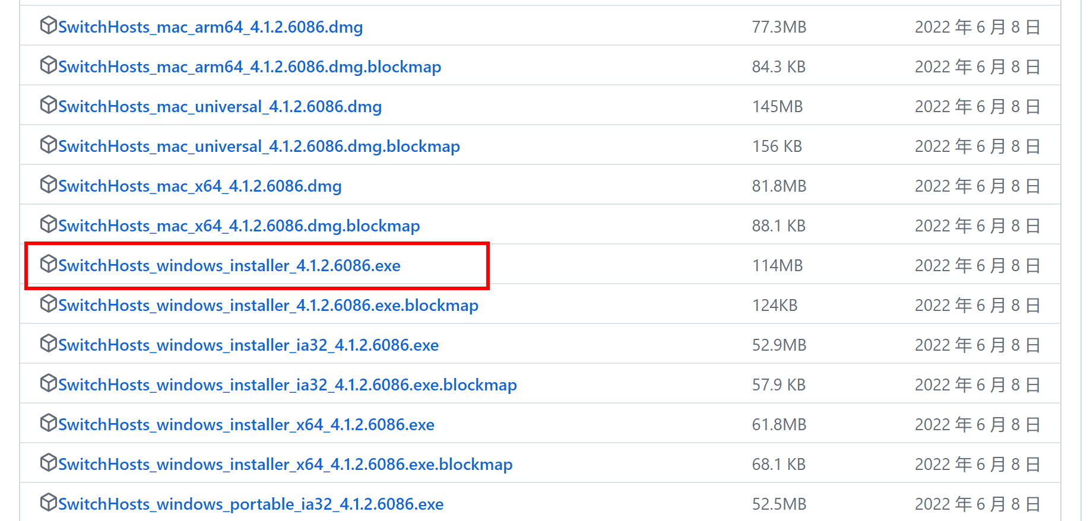This screenshot has width=1090, height=521.
Task: Click package icon beside windows_installer_ia32 exe
Action: [49, 344]
